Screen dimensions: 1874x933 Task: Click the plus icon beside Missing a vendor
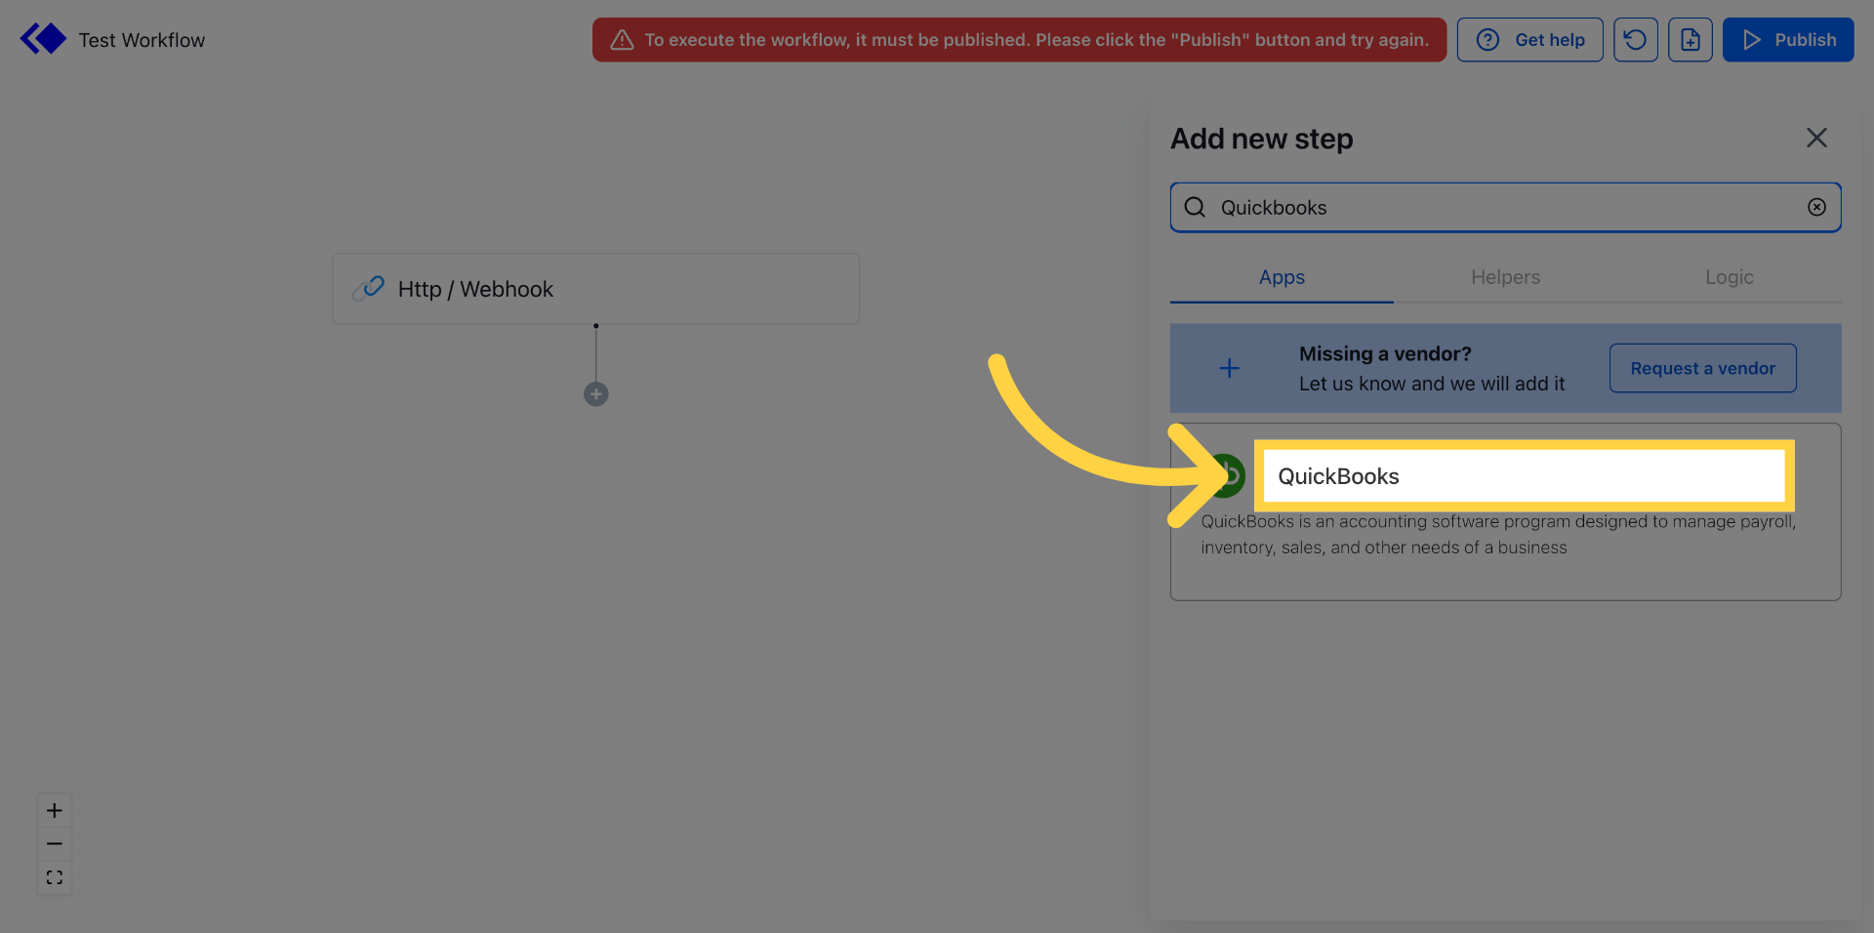(1228, 368)
